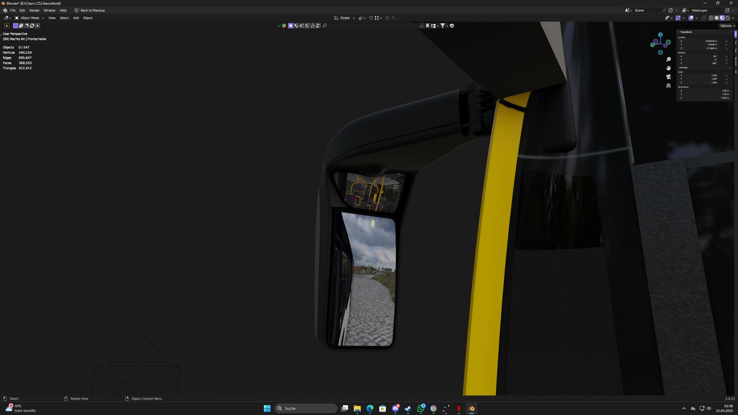Open the Global transform orientation dropdown
The height and width of the screenshot is (415, 738).
pyautogui.click(x=345, y=18)
